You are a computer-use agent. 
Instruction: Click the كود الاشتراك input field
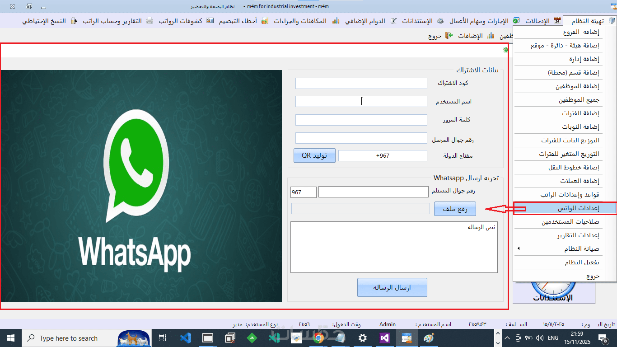(x=361, y=83)
